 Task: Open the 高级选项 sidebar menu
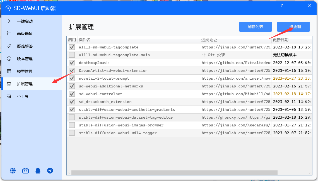coord(25,34)
